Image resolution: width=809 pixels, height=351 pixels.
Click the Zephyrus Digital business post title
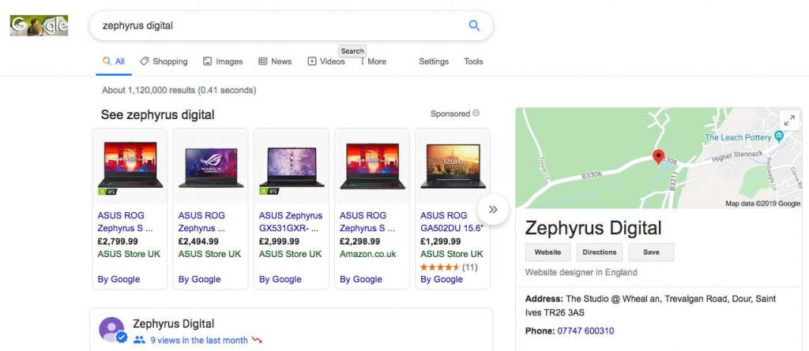tap(173, 323)
